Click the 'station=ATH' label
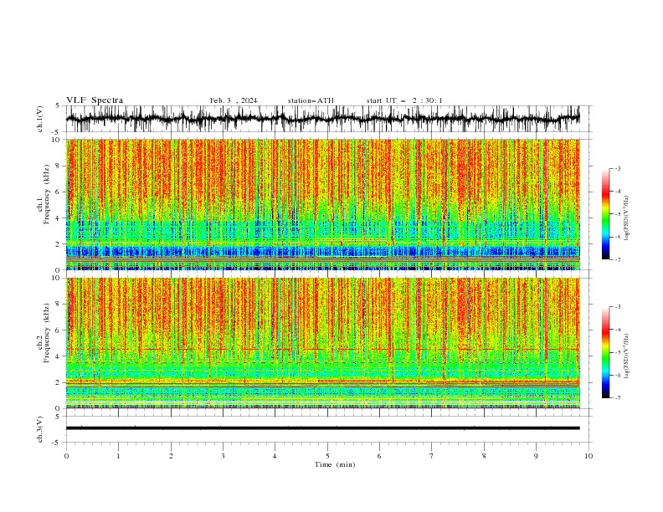 click(x=311, y=100)
